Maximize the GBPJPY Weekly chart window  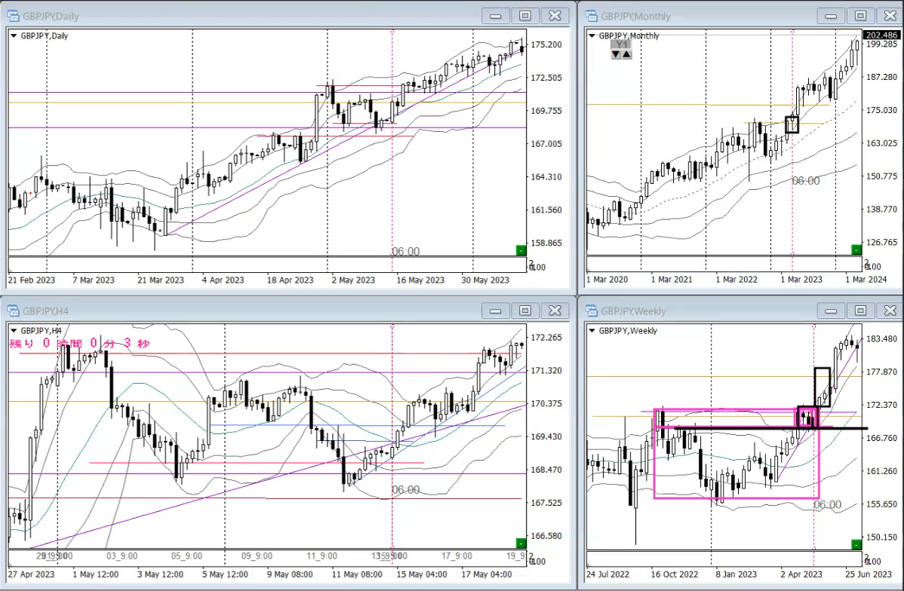coord(860,311)
